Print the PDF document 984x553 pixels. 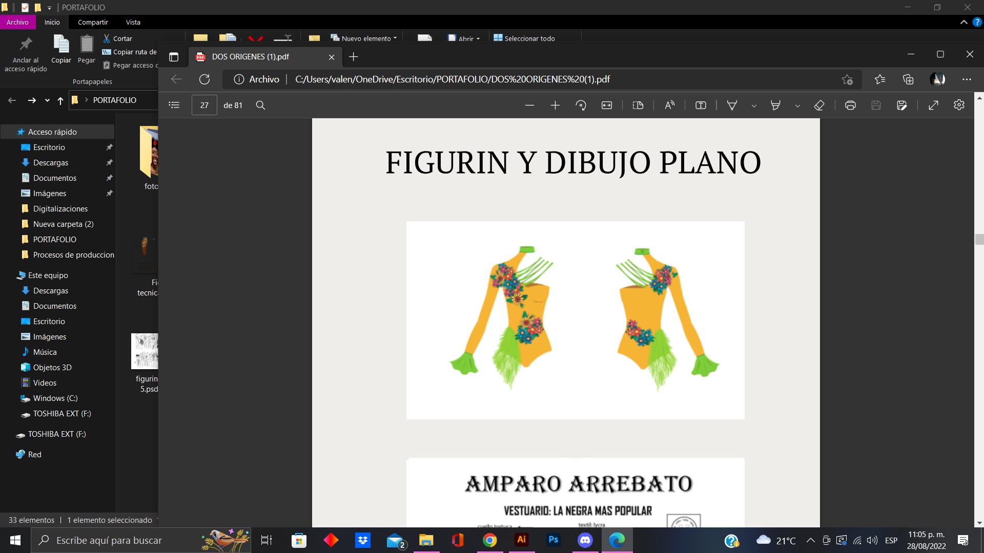click(x=850, y=105)
